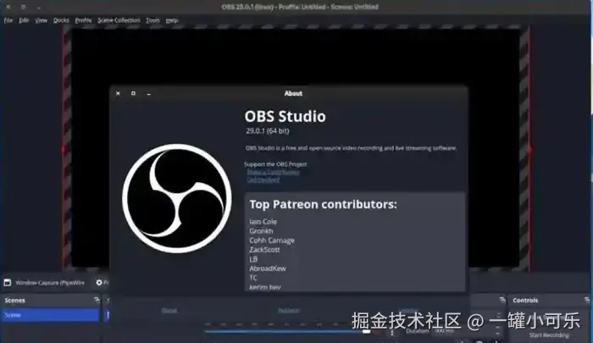The width and height of the screenshot is (593, 343).
Task: Open the Help menu
Action: click(172, 20)
